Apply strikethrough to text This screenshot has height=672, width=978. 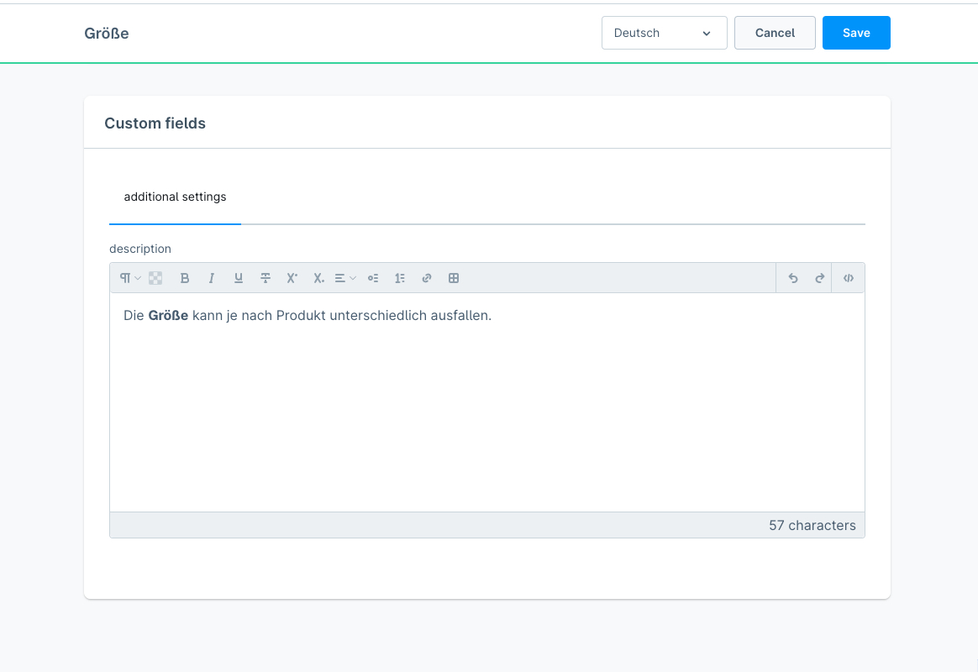(266, 278)
